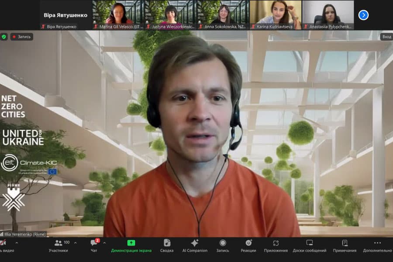Open Приложения apps panel
Image resolution: width=393 pixels, height=262 pixels.
click(276, 246)
